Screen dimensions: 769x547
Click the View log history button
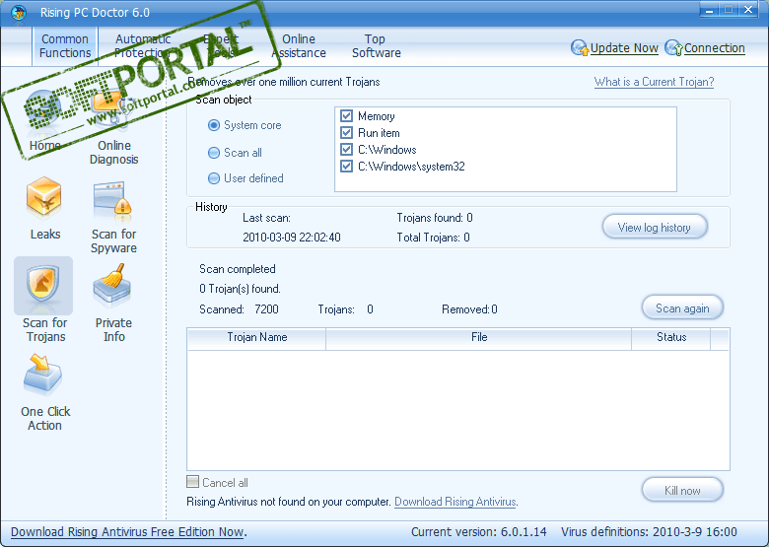tap(655, 227)
